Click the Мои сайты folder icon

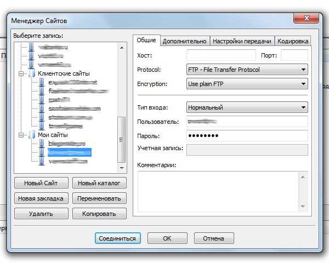click(x=32, y=135)
